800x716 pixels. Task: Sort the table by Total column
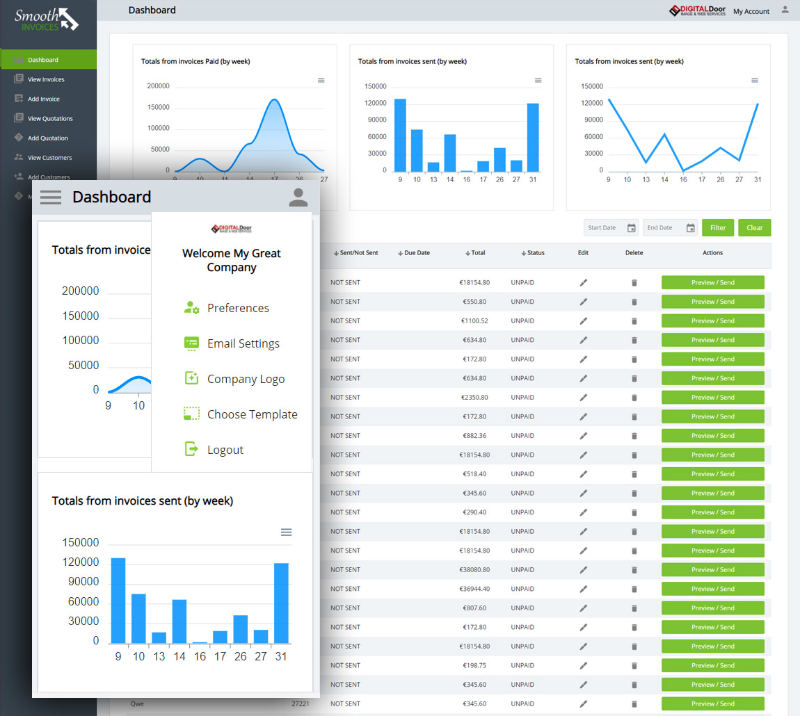[x=475, y=253]
